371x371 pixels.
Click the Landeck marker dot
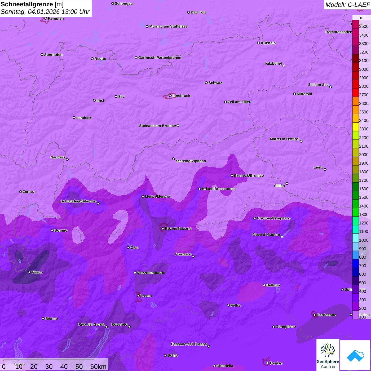pos(74,118)
